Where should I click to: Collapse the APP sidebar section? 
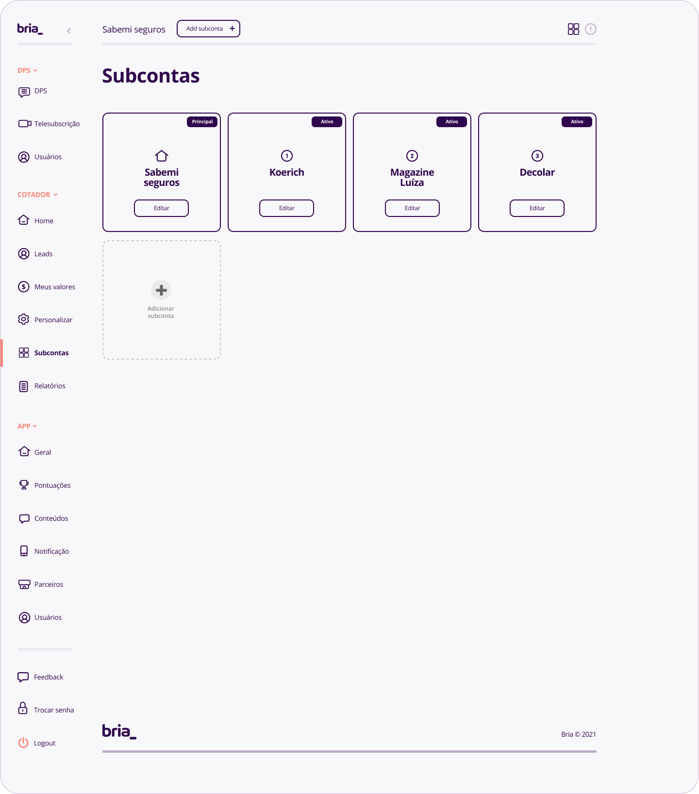pyautogui.click(x=27, y=426)
